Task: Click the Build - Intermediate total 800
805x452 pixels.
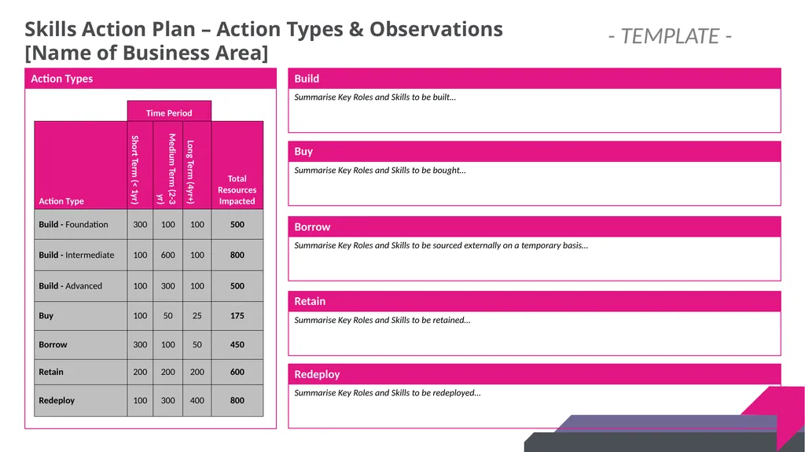Action: pos(237,255)
